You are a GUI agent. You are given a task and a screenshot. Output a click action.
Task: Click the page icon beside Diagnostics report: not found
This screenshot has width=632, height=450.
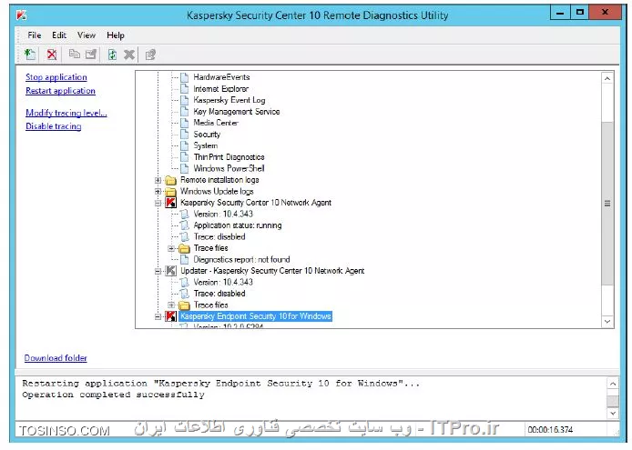coord(184,259)
